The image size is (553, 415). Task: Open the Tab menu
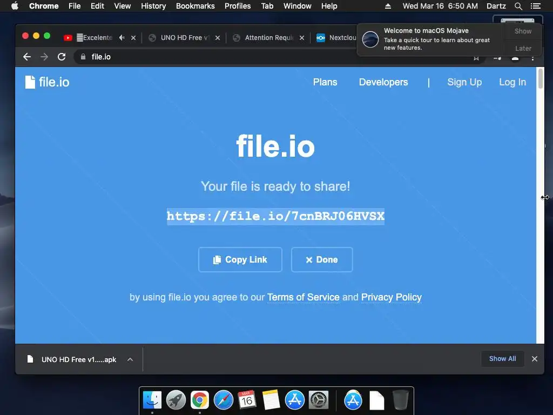(267, 6)
